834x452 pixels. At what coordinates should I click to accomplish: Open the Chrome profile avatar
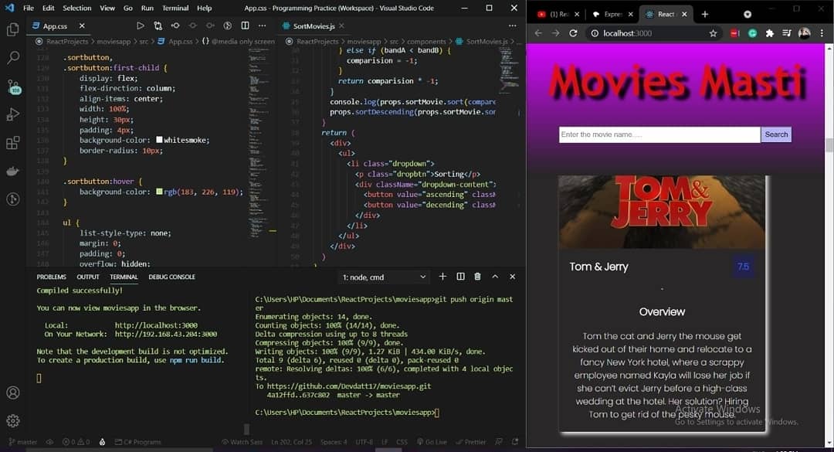pos(804,33)
